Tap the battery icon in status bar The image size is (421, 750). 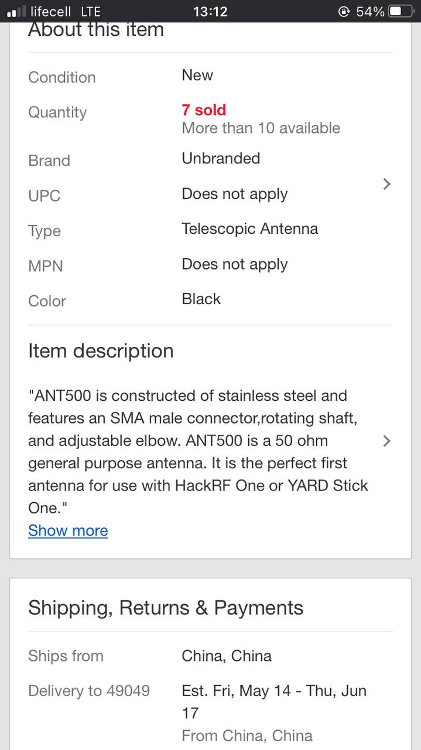[x=401, y=11]
